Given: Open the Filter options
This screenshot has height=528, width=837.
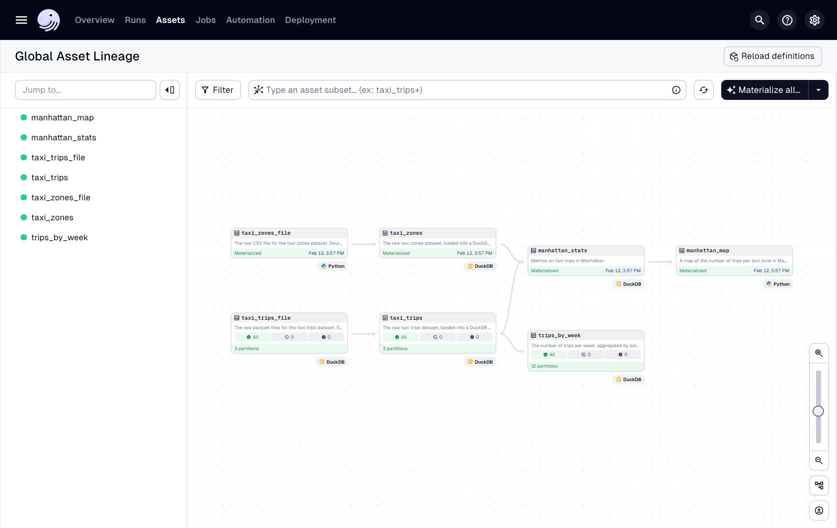Looking at the screenshot, I should [218, 90].
